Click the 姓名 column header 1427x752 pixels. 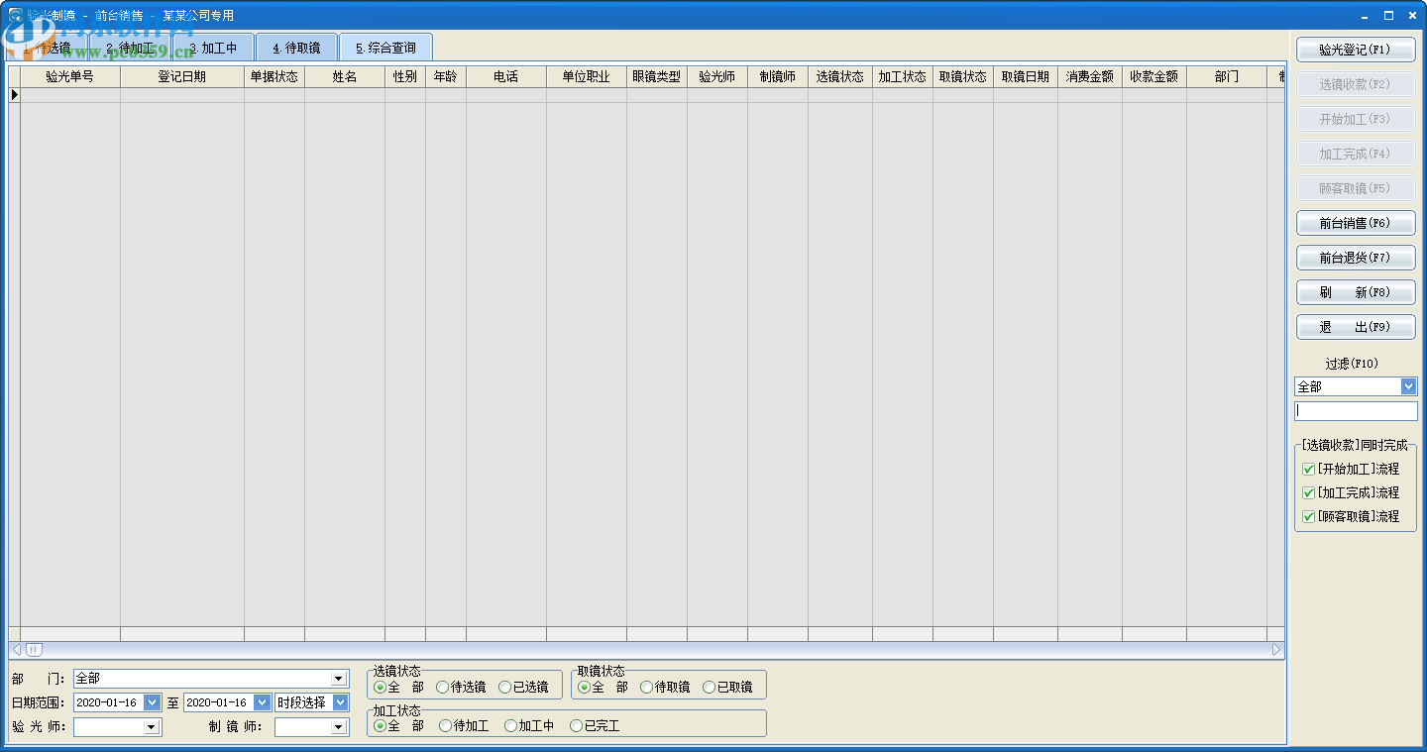click(345, 77)
